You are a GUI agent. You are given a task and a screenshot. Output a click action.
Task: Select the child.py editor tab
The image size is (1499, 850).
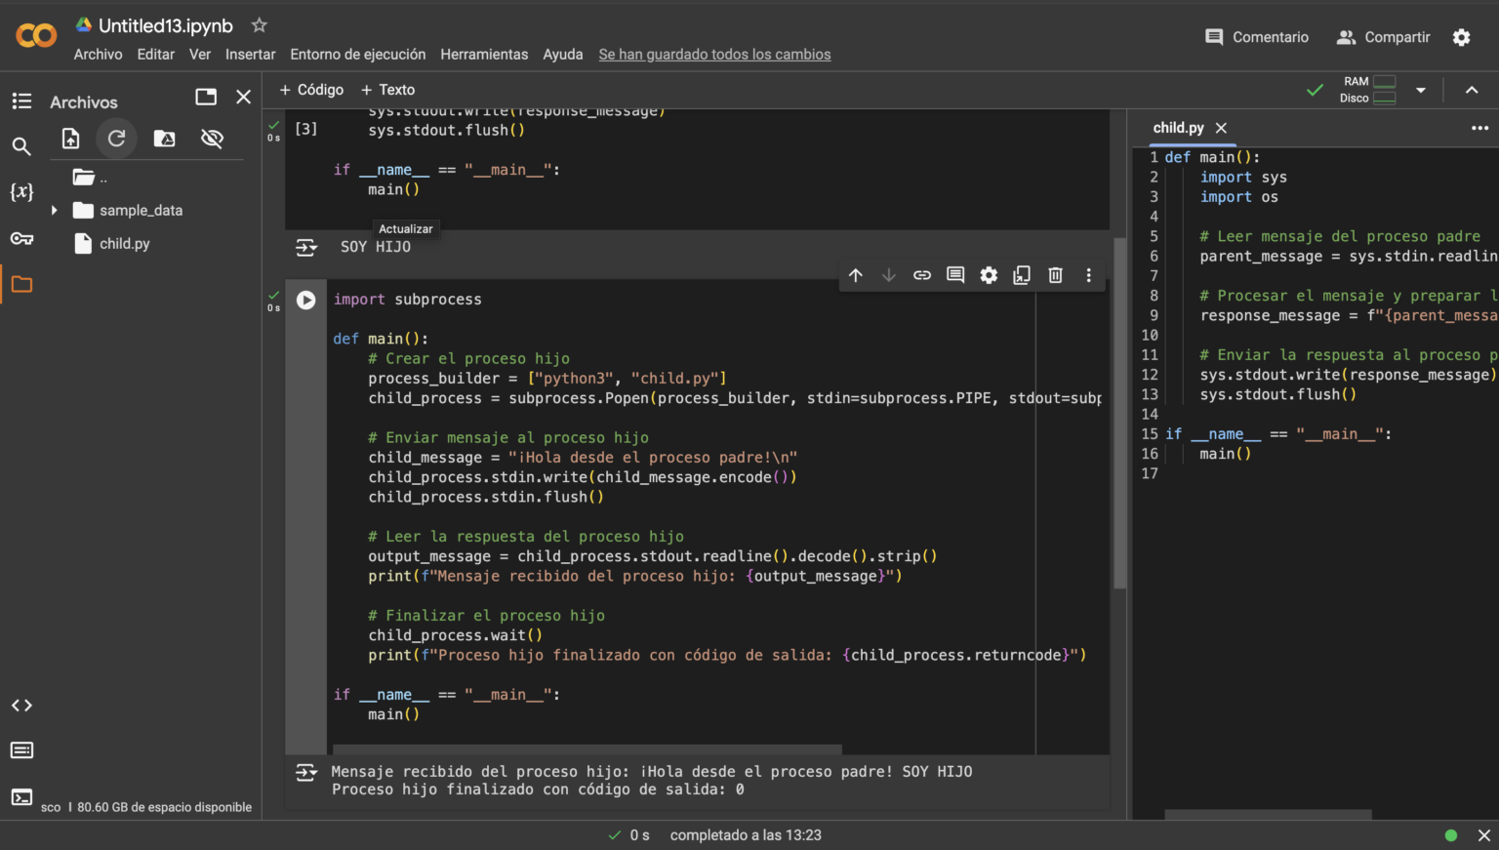1178,128
